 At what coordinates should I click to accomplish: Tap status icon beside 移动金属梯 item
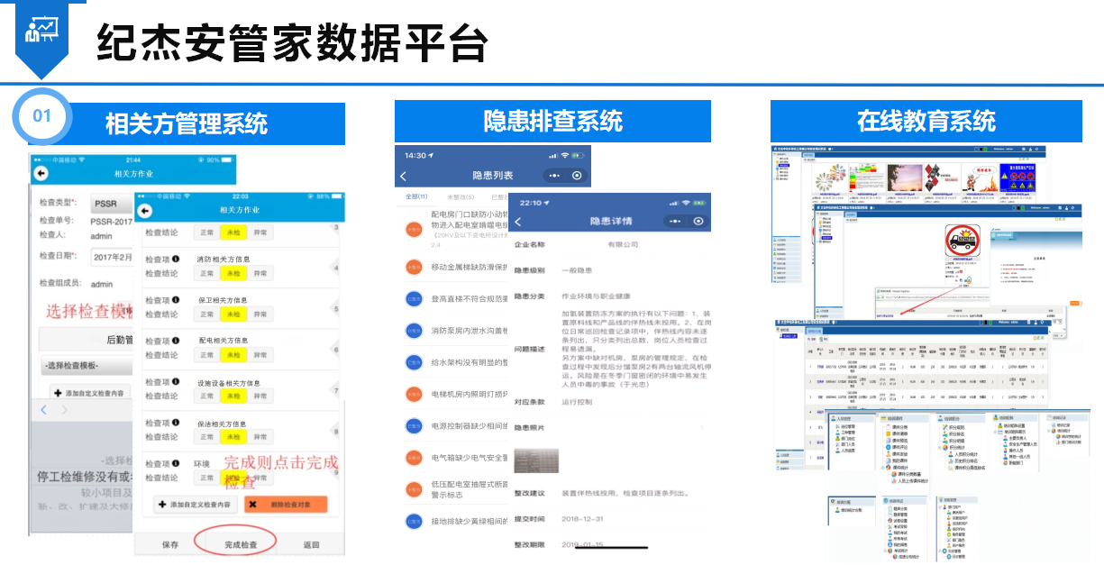(x=414, y=267)
